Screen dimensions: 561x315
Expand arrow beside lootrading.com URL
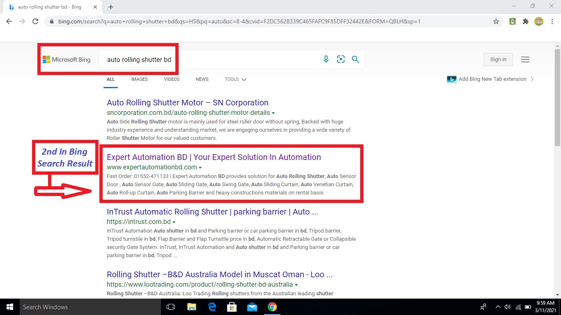coord(297,285)
